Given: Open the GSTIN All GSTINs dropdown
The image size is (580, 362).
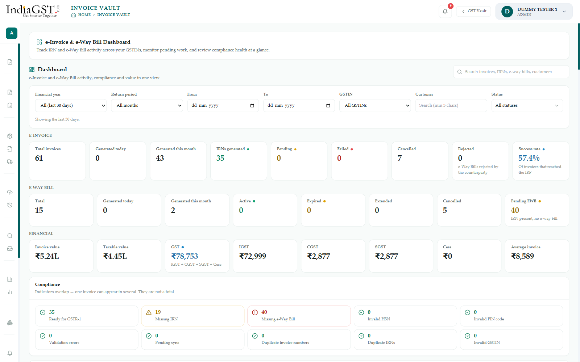Looking at the screenshot, I should tap(375, 105).
